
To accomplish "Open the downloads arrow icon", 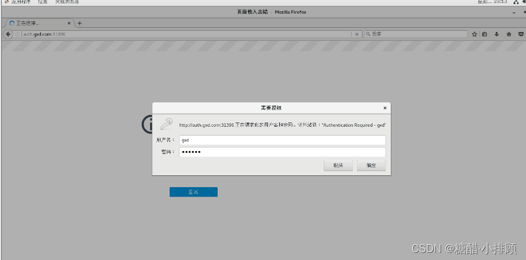I will [x=497, y=34].
